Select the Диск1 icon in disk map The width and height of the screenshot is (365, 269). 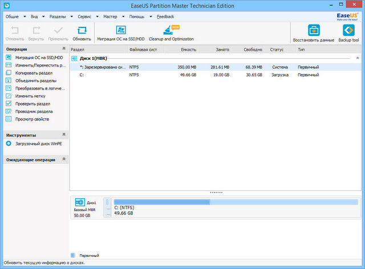(x=80, y=202)
